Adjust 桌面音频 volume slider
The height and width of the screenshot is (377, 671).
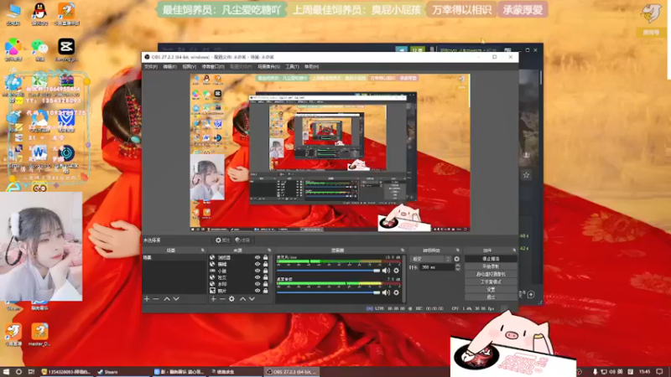[328, 292]
